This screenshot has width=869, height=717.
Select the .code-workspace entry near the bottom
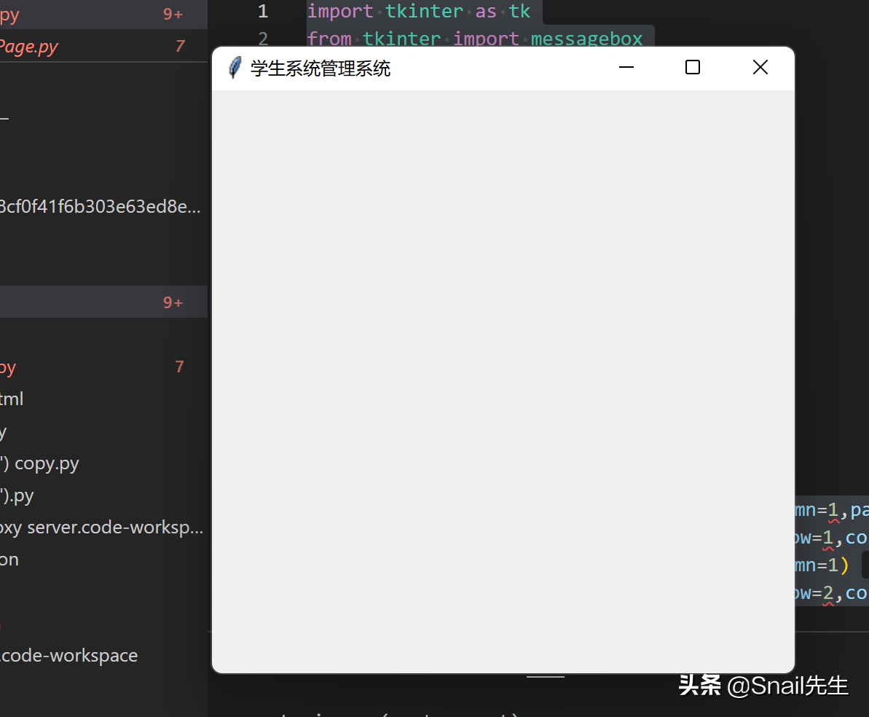click(70, 655)
